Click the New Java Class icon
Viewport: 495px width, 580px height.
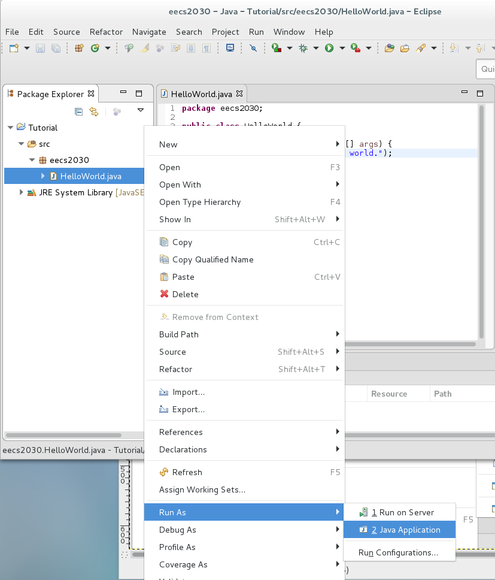(95, 48)
